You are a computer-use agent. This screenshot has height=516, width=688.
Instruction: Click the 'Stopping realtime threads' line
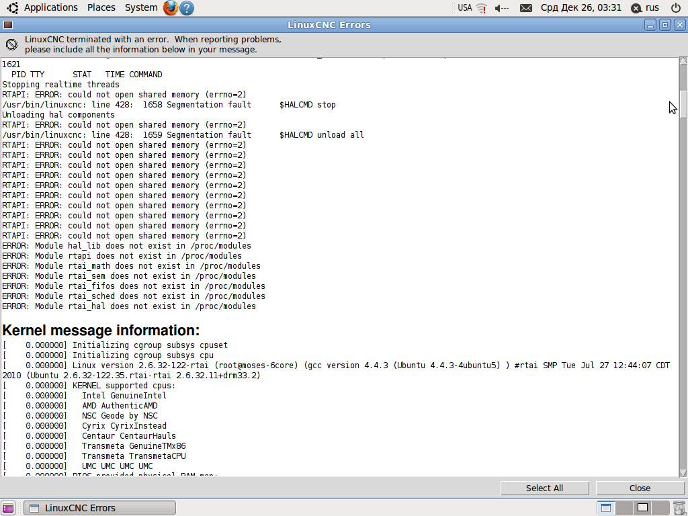point(60,84)
